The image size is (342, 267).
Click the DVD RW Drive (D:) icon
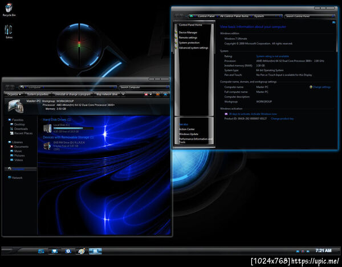(47, 146)
